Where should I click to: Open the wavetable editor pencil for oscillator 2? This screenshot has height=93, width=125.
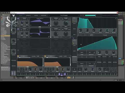click(x=49, y=37)
